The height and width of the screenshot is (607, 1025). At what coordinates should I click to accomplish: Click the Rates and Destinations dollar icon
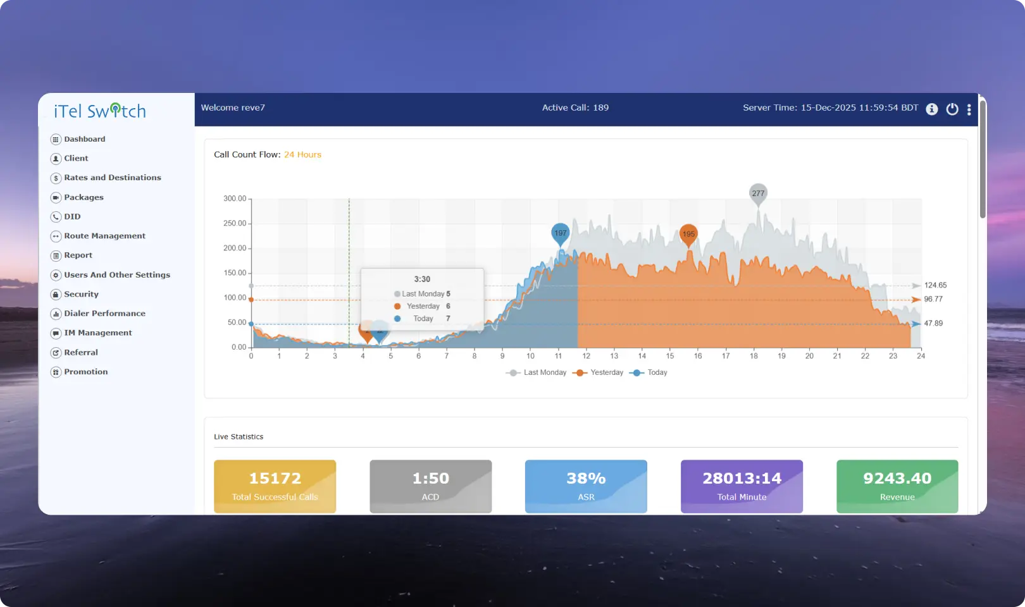click(x=56, y=178)
